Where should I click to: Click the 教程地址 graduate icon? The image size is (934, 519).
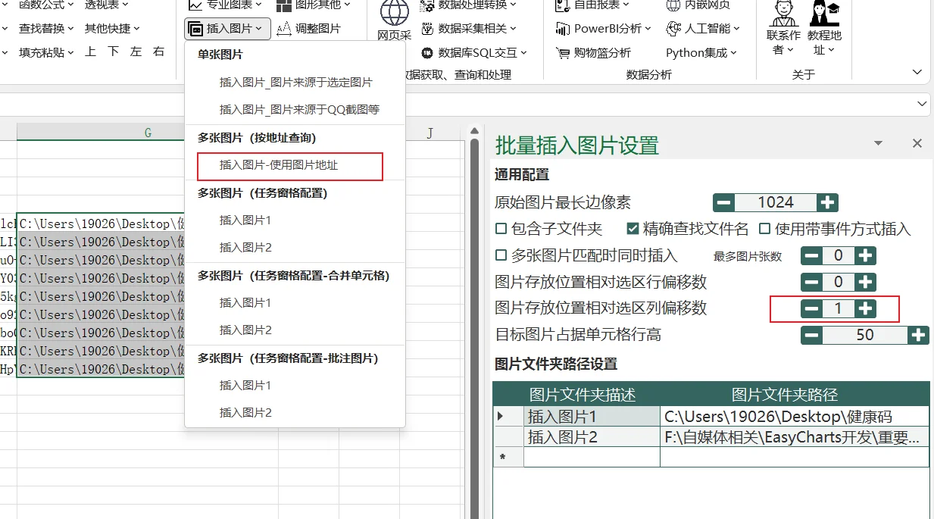click(825, 13)
